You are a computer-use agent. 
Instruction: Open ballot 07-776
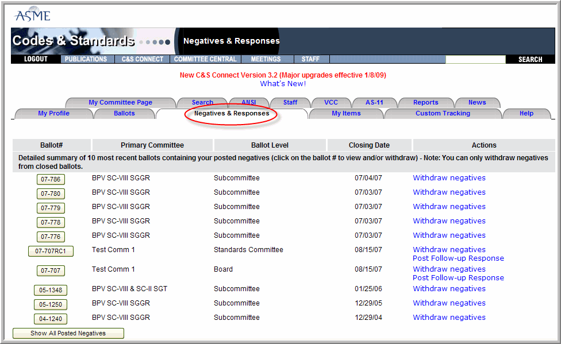tap(51, 237)
